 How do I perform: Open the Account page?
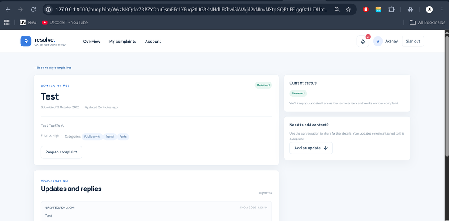[153, 41]
